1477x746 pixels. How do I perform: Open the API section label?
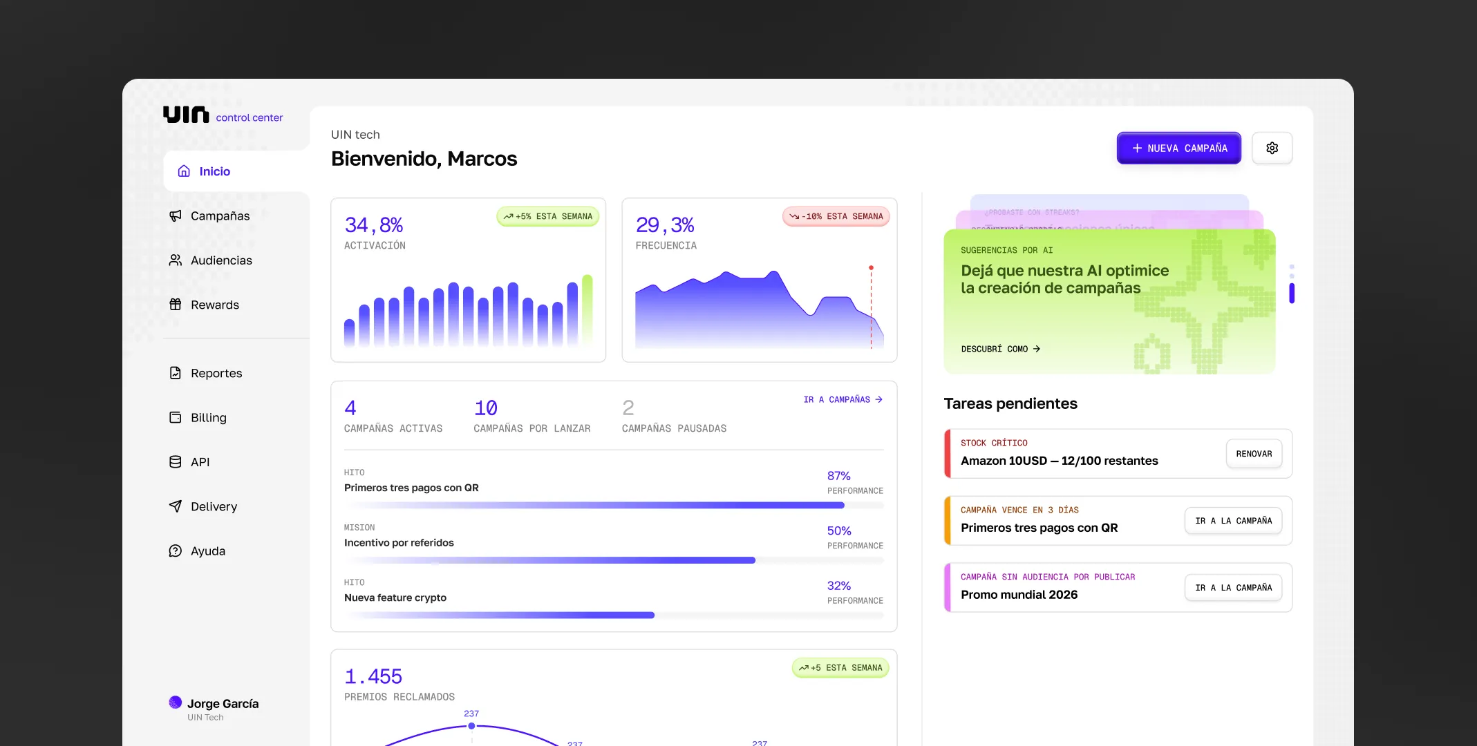coord(200,462)
